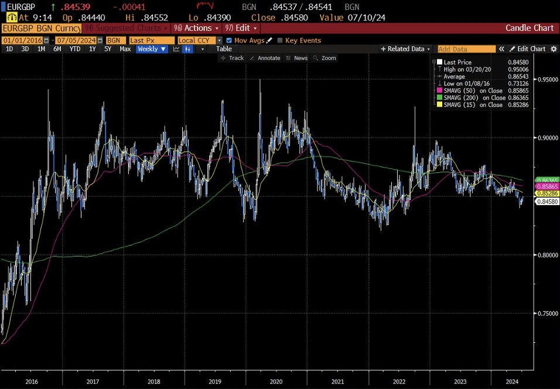Click the Local CCY field
This screenshot has height=389, width=560.
pos(197,40)
